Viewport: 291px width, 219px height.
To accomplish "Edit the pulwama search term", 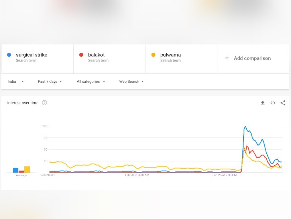I will click(x=170, y=55).
